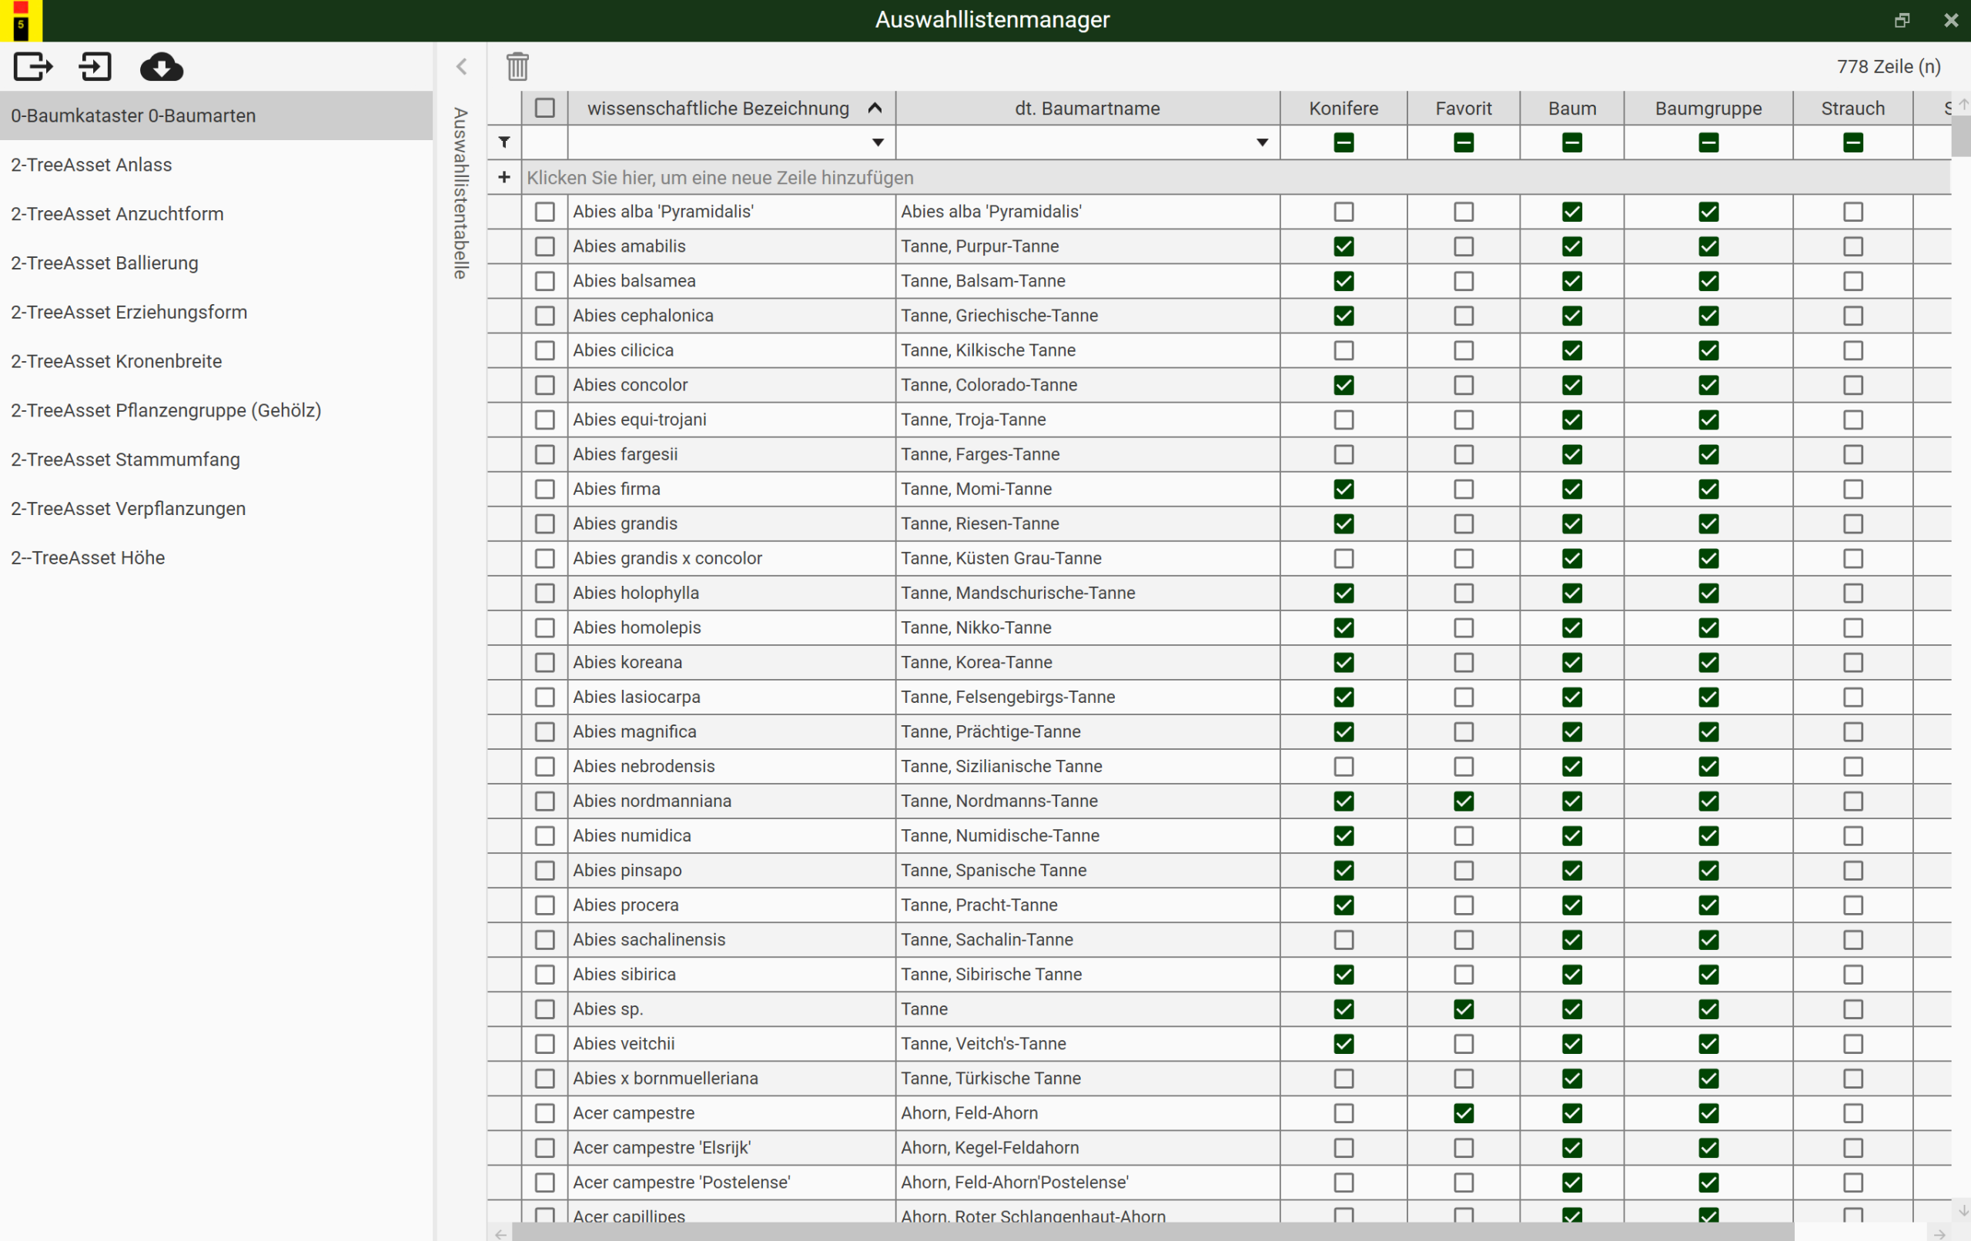This screenshot has width=1971, height=1241.
Task: Check Strauch for Abies sibirica
Action: [x=1852, y=975]
